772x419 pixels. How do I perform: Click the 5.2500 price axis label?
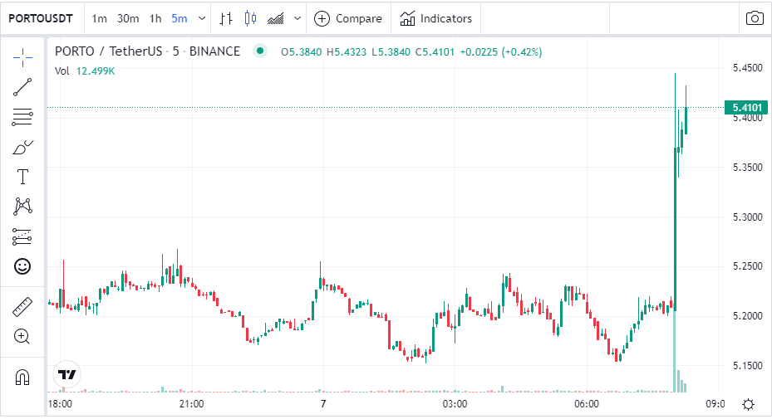tap(747, 266)
